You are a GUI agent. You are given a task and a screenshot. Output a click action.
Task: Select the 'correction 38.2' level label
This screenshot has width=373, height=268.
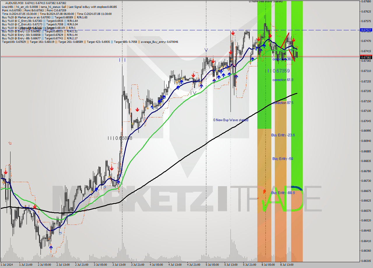pyautogui.click(x=283, y=59)
